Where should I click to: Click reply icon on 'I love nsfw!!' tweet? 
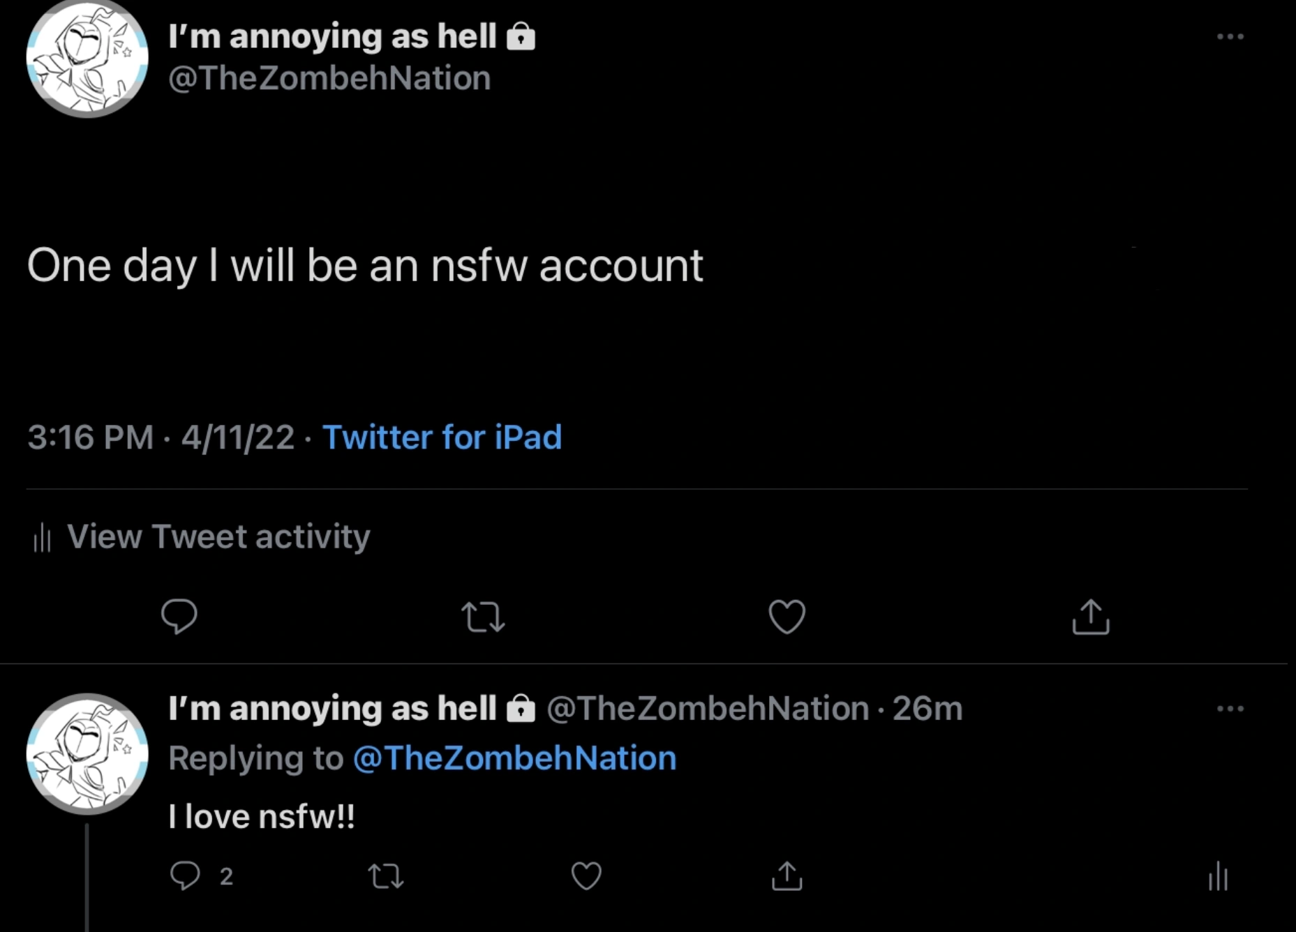pos(185,875)
